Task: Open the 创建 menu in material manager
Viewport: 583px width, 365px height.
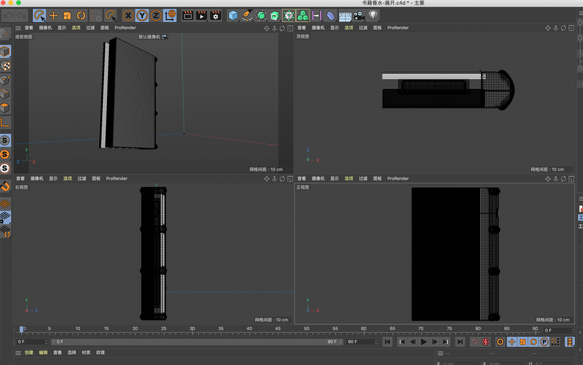Action: point(29,353)
